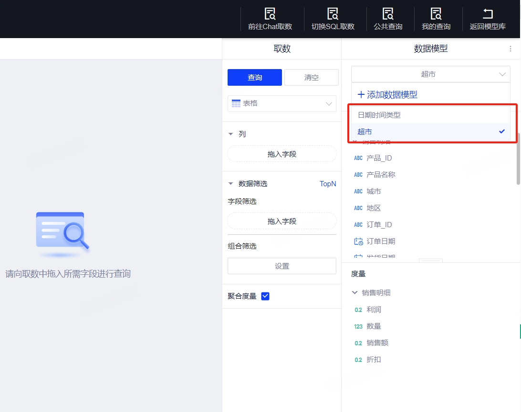The height and width of the screenshot is (412, 521).
Task: Collapse 销售明细 under 度量
Action: click(354, 293)
